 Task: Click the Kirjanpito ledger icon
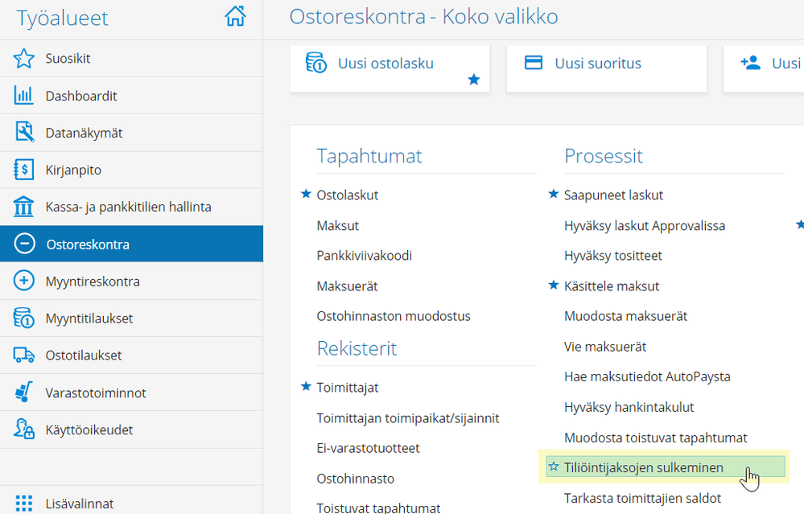pyautogui.click(x=24, y=170)
